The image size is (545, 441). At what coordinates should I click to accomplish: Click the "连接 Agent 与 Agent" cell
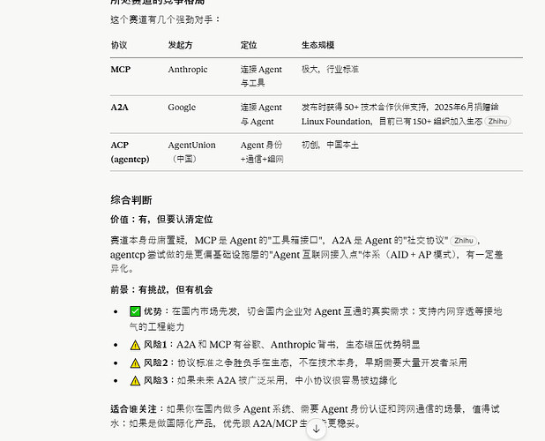click(261, 115)
